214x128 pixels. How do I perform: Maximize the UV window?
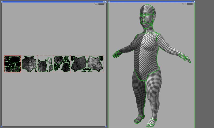pos(104,2)
